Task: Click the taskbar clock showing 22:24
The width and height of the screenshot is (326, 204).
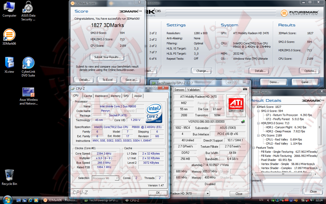Action: pos(319,200)
